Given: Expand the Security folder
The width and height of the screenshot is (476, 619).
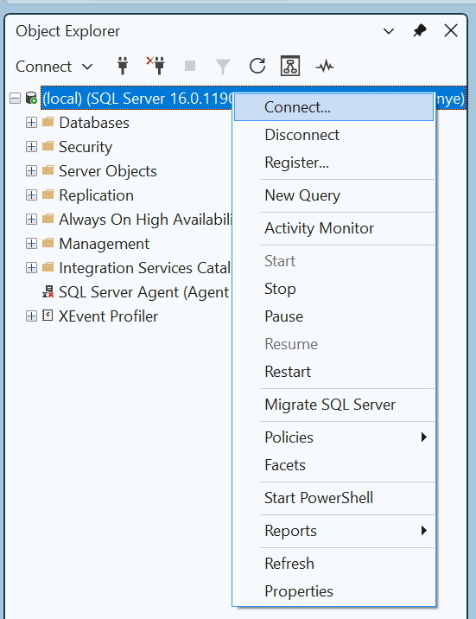Looking at the screenshot, I should point(31,147).
